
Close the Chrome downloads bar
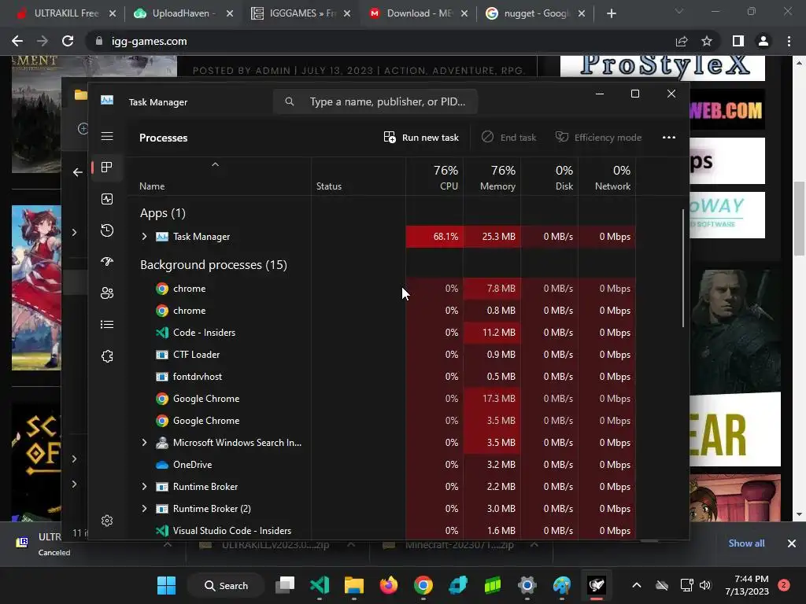[x=792, y=543]
